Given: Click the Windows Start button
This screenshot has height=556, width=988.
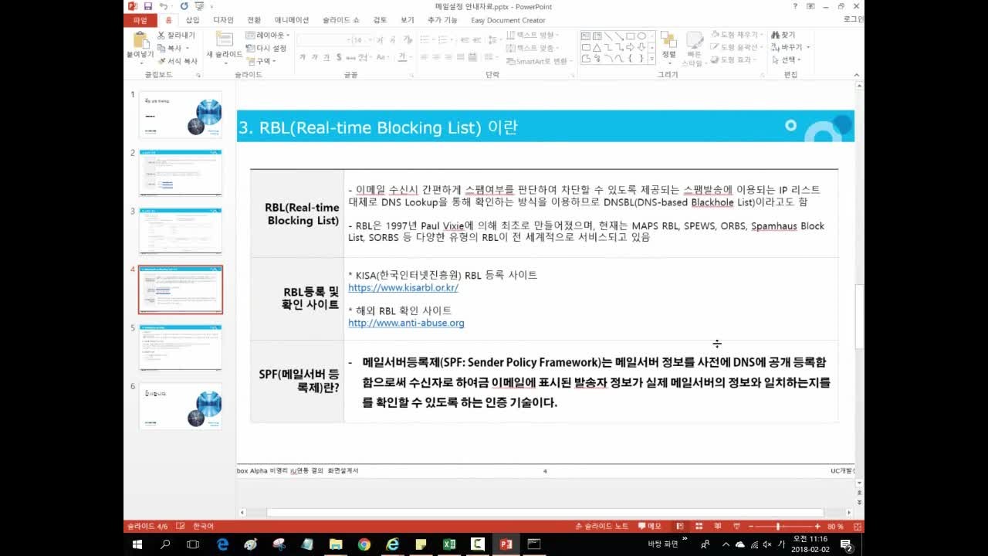Looking at the screenshot, I should [137, 544].
